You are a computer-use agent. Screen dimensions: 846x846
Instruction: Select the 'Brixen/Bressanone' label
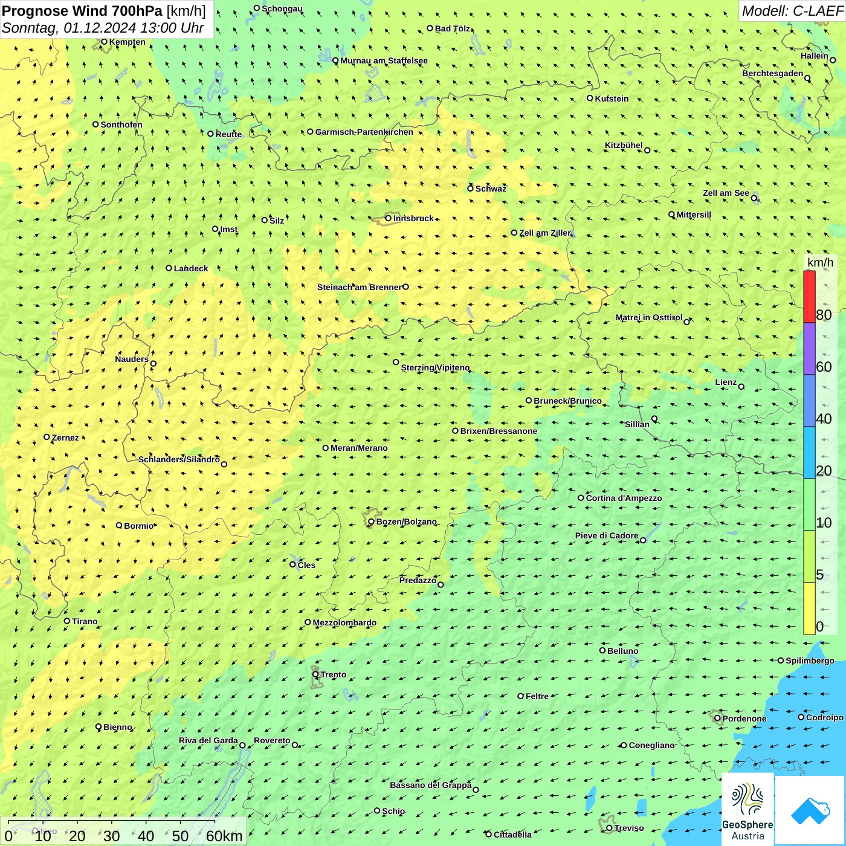pos(499,431)
